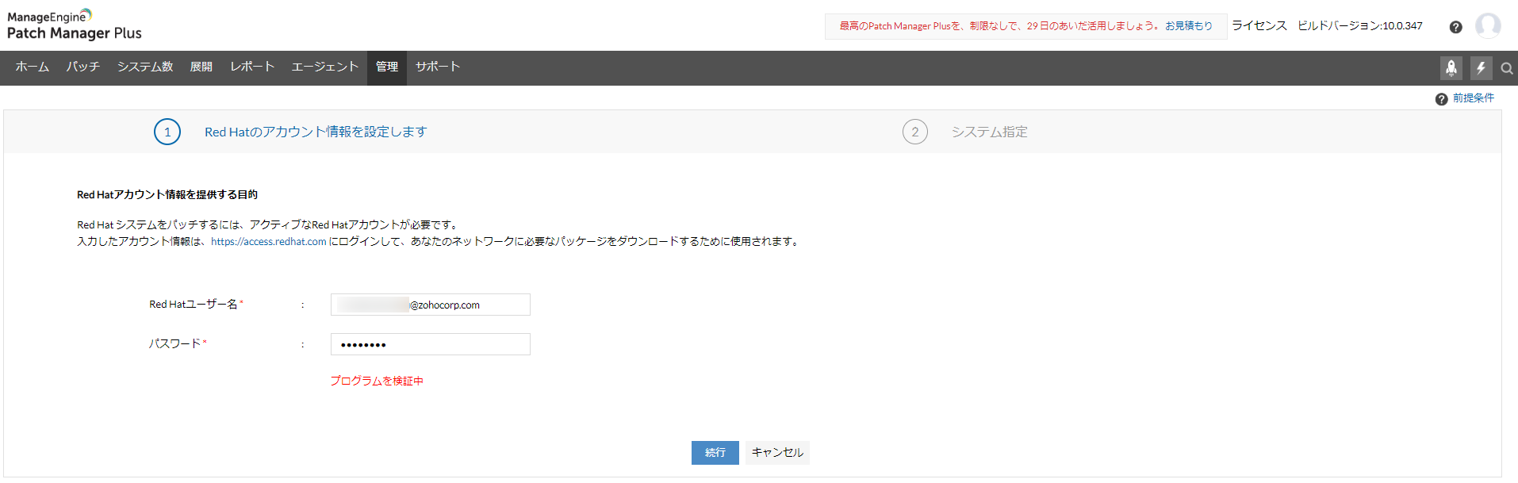Screen dimensions: 1518x483
Task: Open the パッチ menu
Action: pos(83,67)
